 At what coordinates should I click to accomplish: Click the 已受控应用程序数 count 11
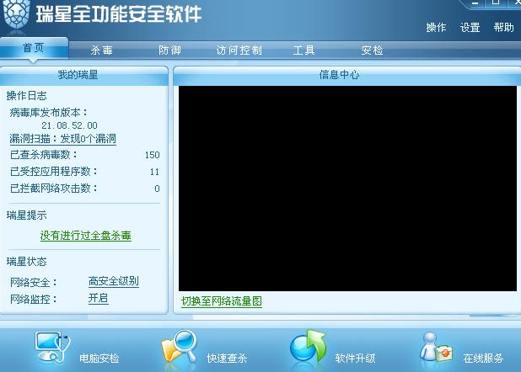coord(154,172)
